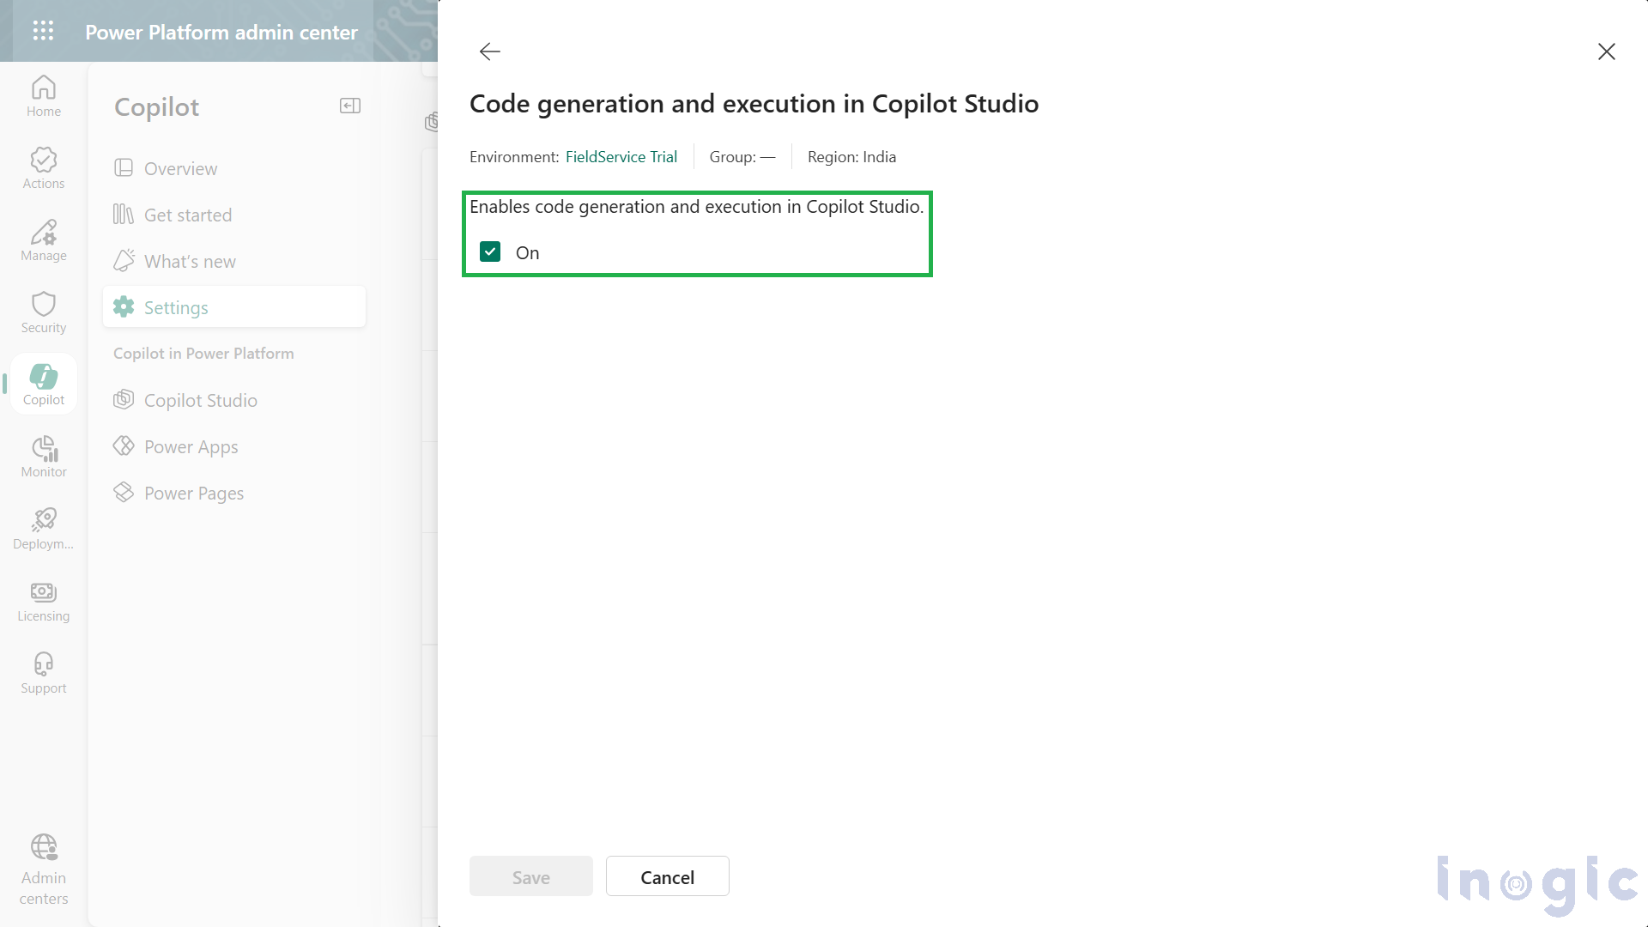Viewport: 1648px width, 927px height.
Task: Open the Home section
Action: tap(43, 94)
